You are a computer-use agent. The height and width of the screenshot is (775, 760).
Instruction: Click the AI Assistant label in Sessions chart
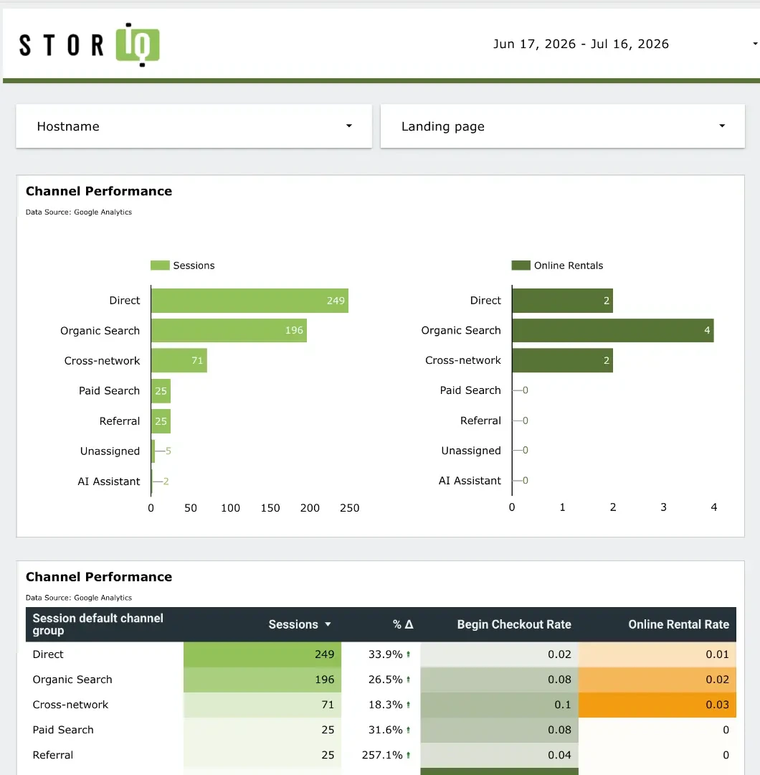(x=109, y=482)
